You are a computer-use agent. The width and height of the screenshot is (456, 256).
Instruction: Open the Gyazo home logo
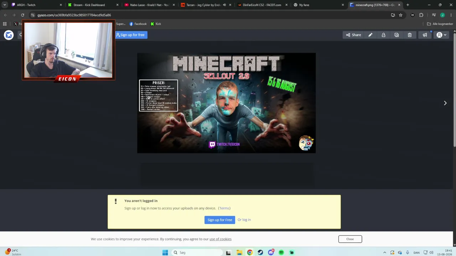tap(9, 35)
